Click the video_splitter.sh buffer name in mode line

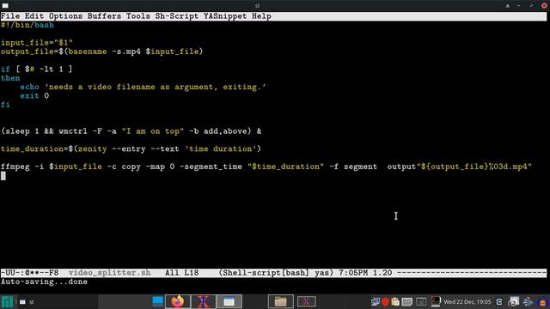click(x=109, y=273)
